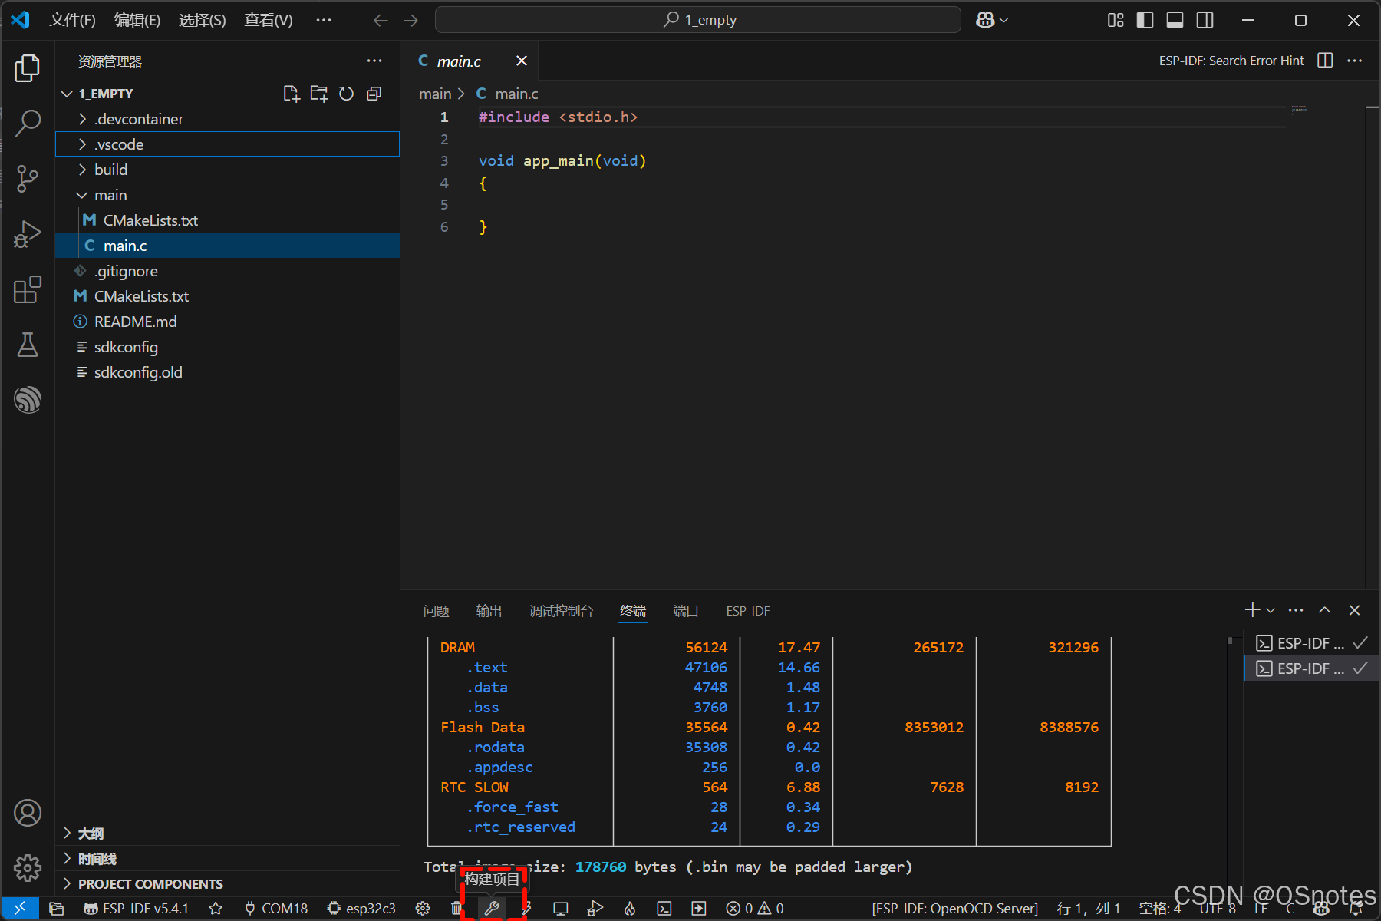Switch to the 输出 panel tab

489,611
